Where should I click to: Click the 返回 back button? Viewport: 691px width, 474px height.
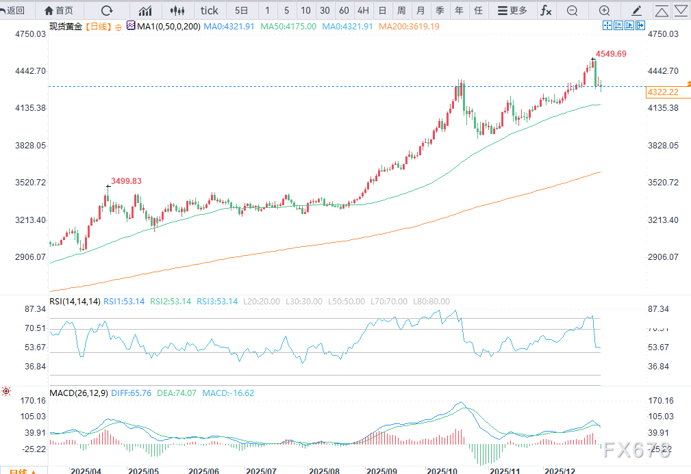(14, 10)
